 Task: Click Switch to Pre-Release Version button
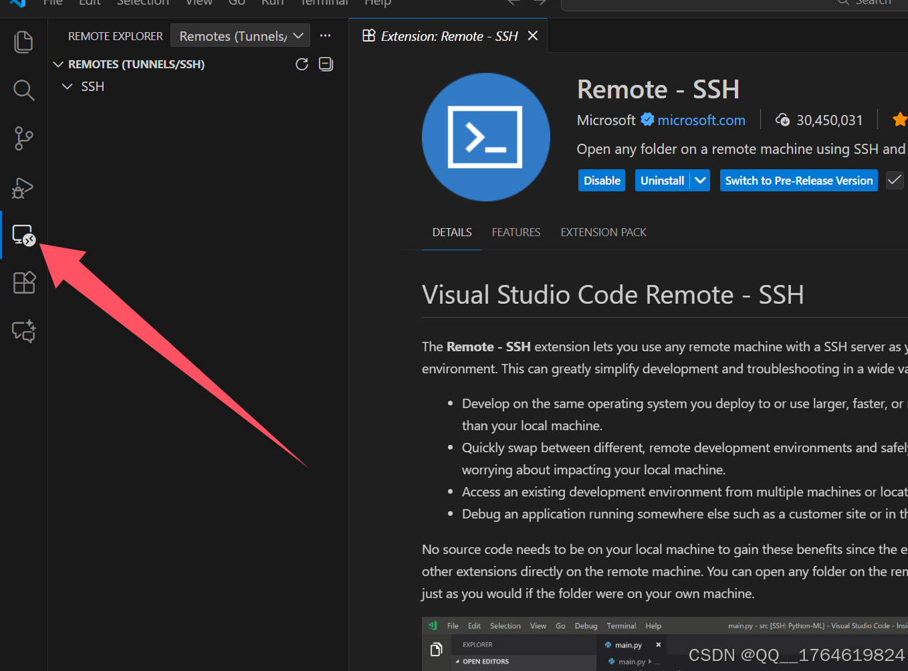point(799,180)
